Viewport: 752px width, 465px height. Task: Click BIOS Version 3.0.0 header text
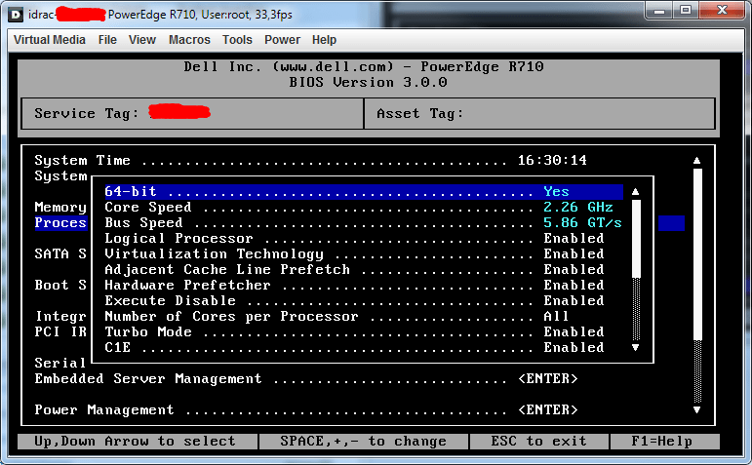368,83
